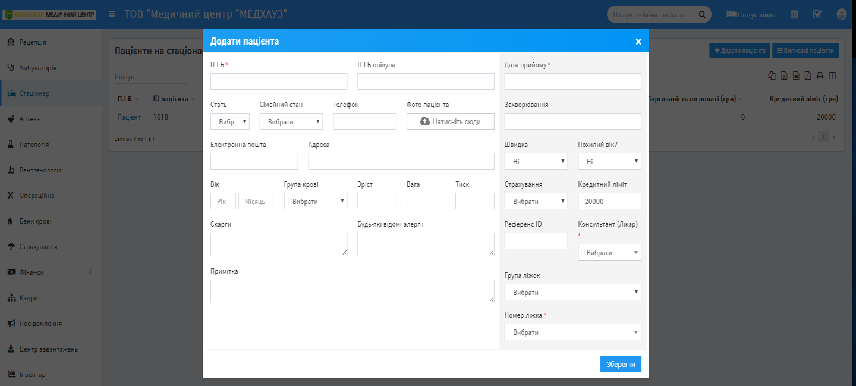Open the Похилий вік? dropdown
Image resolution: width=856 pixels, height=386 pixels.
point(610,161)
